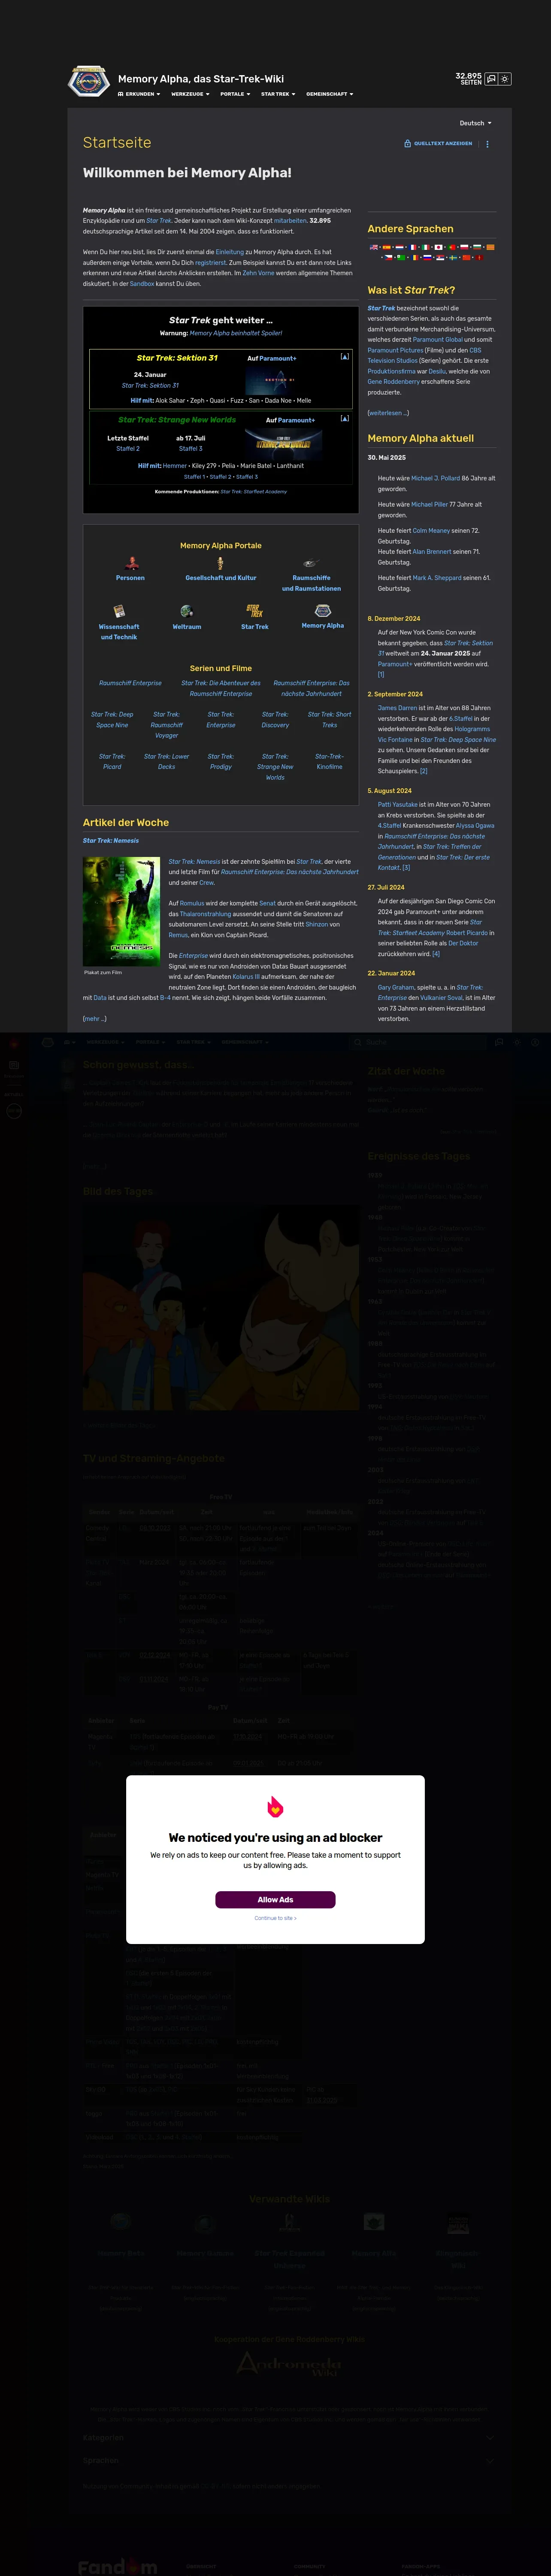Click the Gesellschaft und Kultur portal icon
551x2576 pixels.
(220, 563)
